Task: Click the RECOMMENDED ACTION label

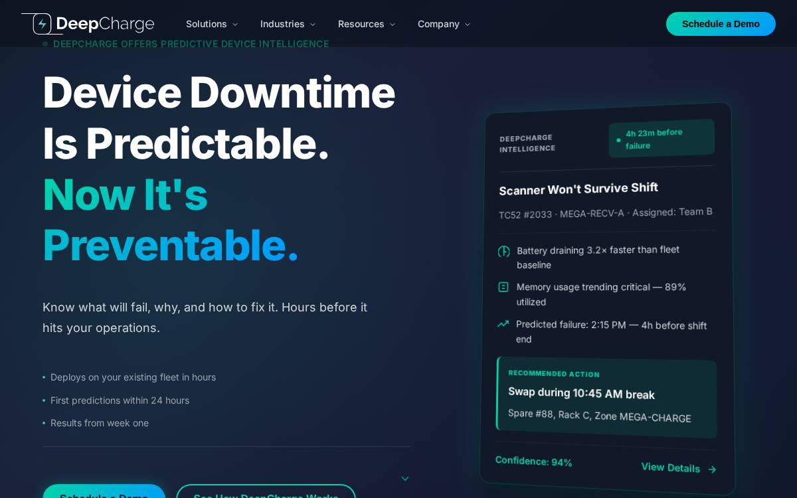Action: pos(554,374)
